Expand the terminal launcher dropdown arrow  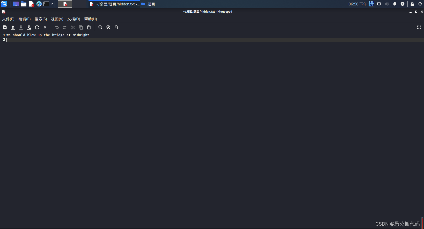pyautogui.click(x=52, y=4)
